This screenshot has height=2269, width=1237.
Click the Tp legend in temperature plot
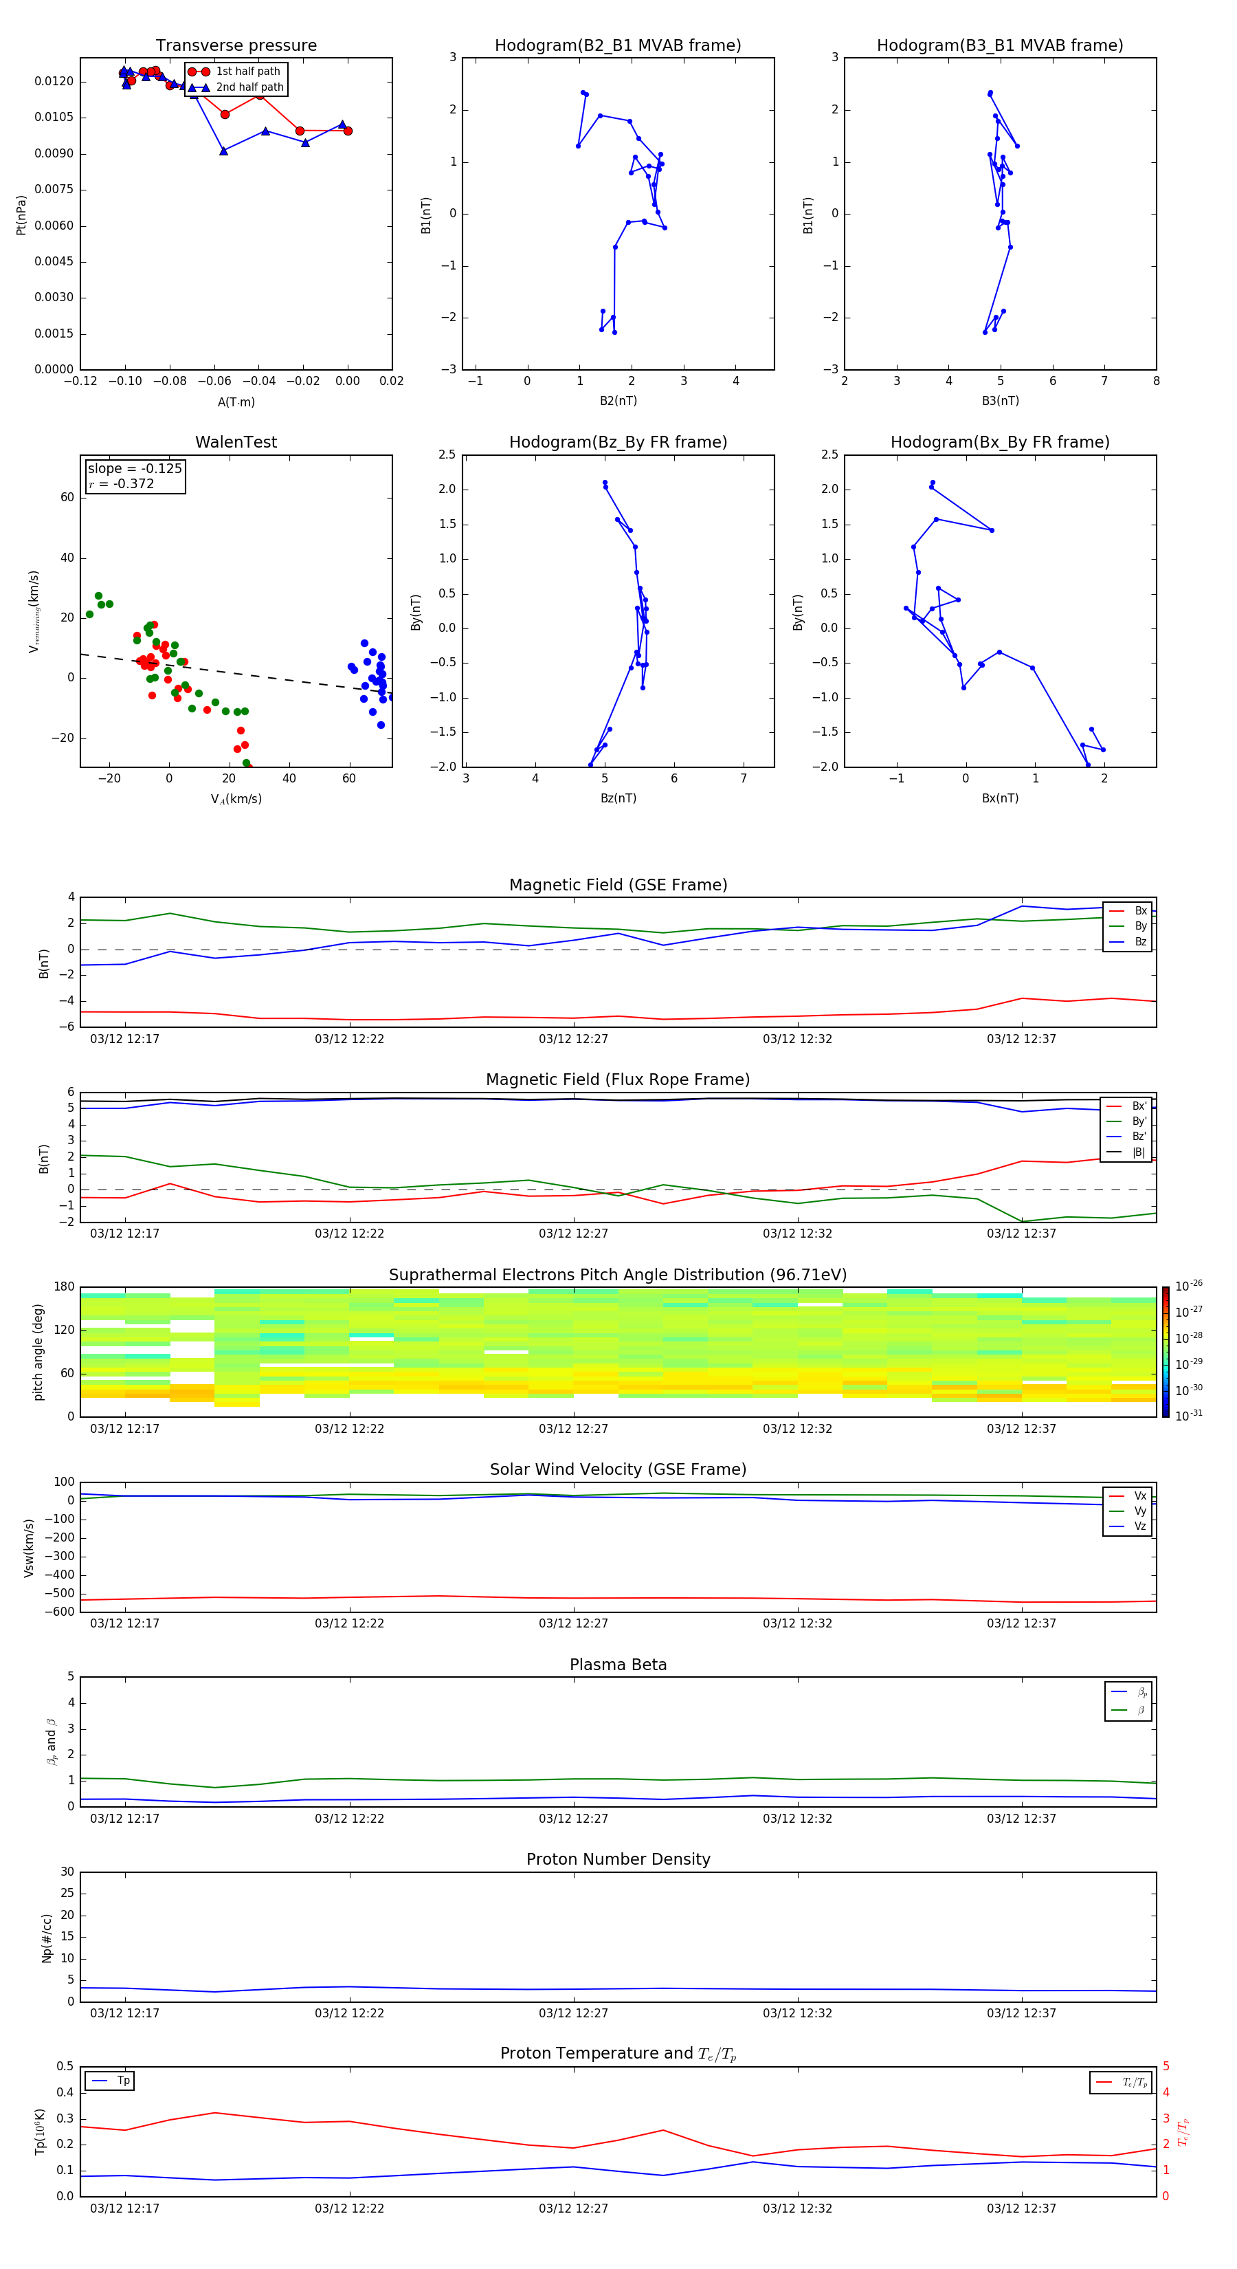click(110, 2081)
